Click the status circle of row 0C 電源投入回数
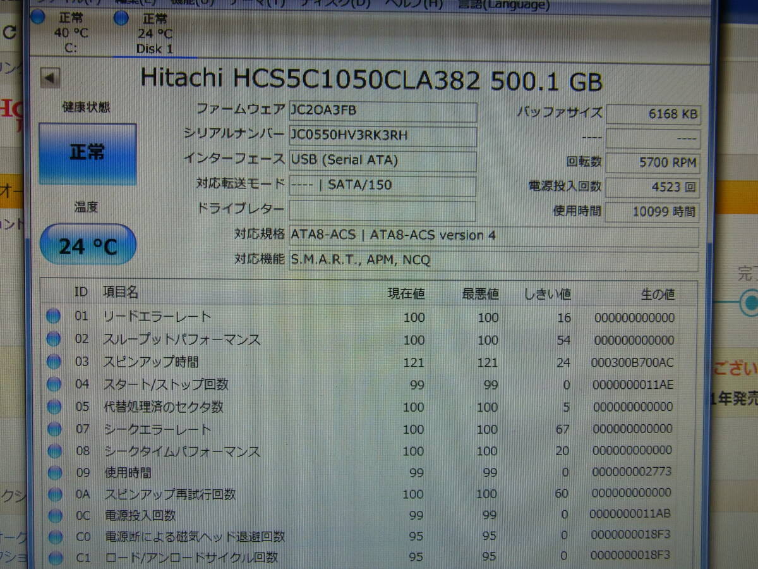This screenshot has width=758, height=569. [56, 516]
